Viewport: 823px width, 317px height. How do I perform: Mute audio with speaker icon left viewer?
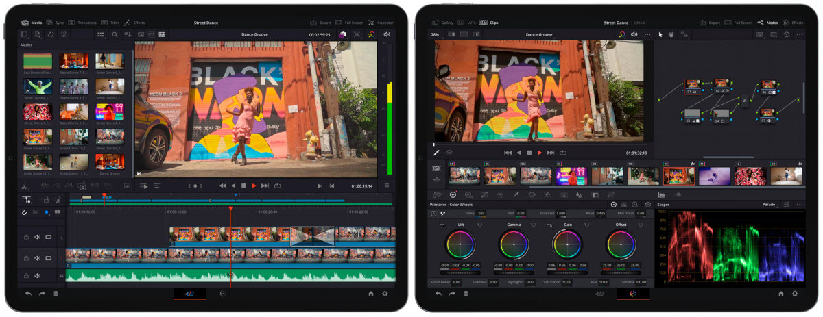[387, 34]
